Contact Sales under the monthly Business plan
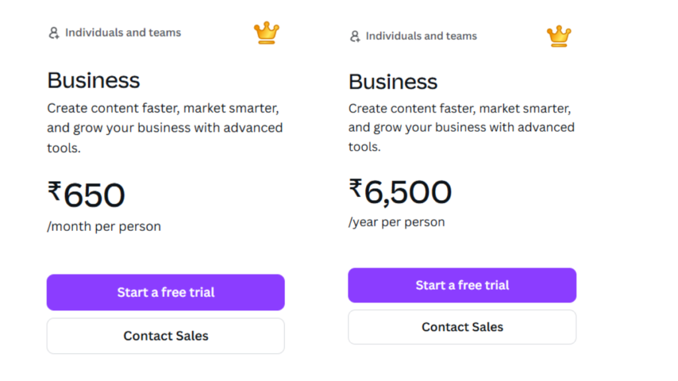This screenshot has width=678, height=381. [166, 335]
